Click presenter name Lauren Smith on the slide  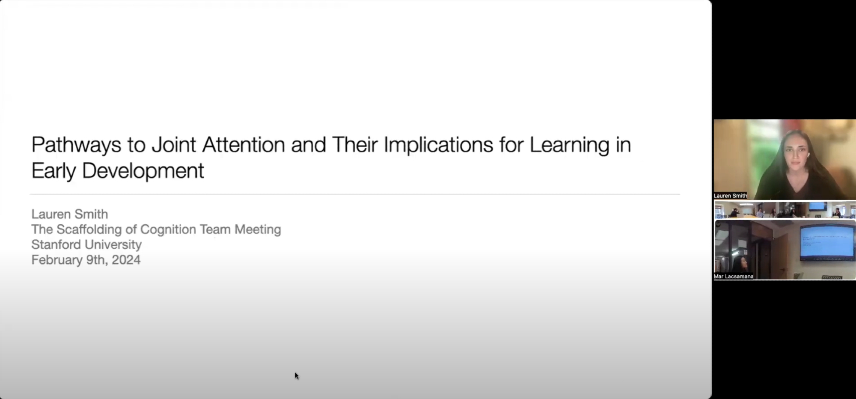click(70, 214)
